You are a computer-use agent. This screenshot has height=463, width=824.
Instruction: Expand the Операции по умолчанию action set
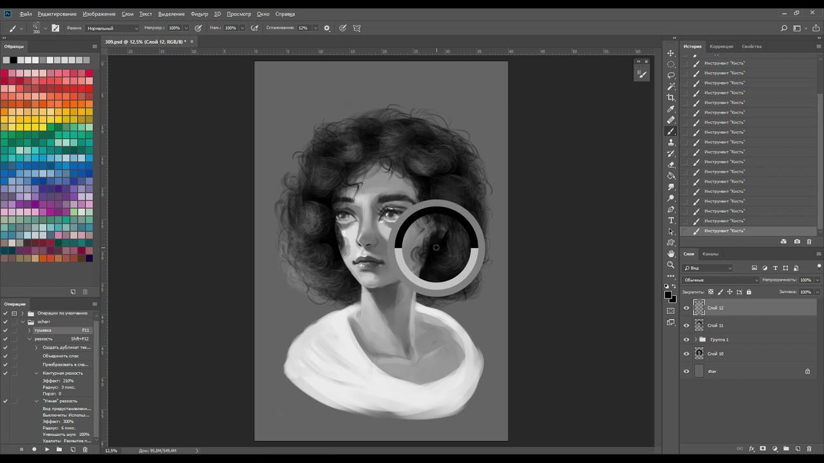click(x=23, y=313)
